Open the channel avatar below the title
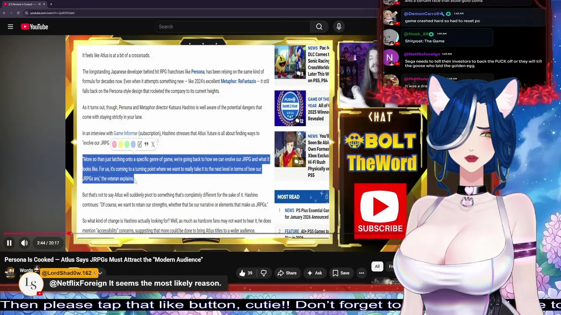 [x=10, y=273]
